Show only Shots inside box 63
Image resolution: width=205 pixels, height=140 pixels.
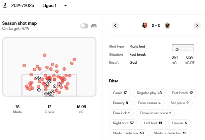pyautogui.click(x=128, y=133)
